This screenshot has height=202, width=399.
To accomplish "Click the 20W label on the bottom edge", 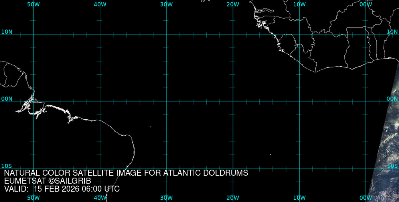I will pos(233,198).
